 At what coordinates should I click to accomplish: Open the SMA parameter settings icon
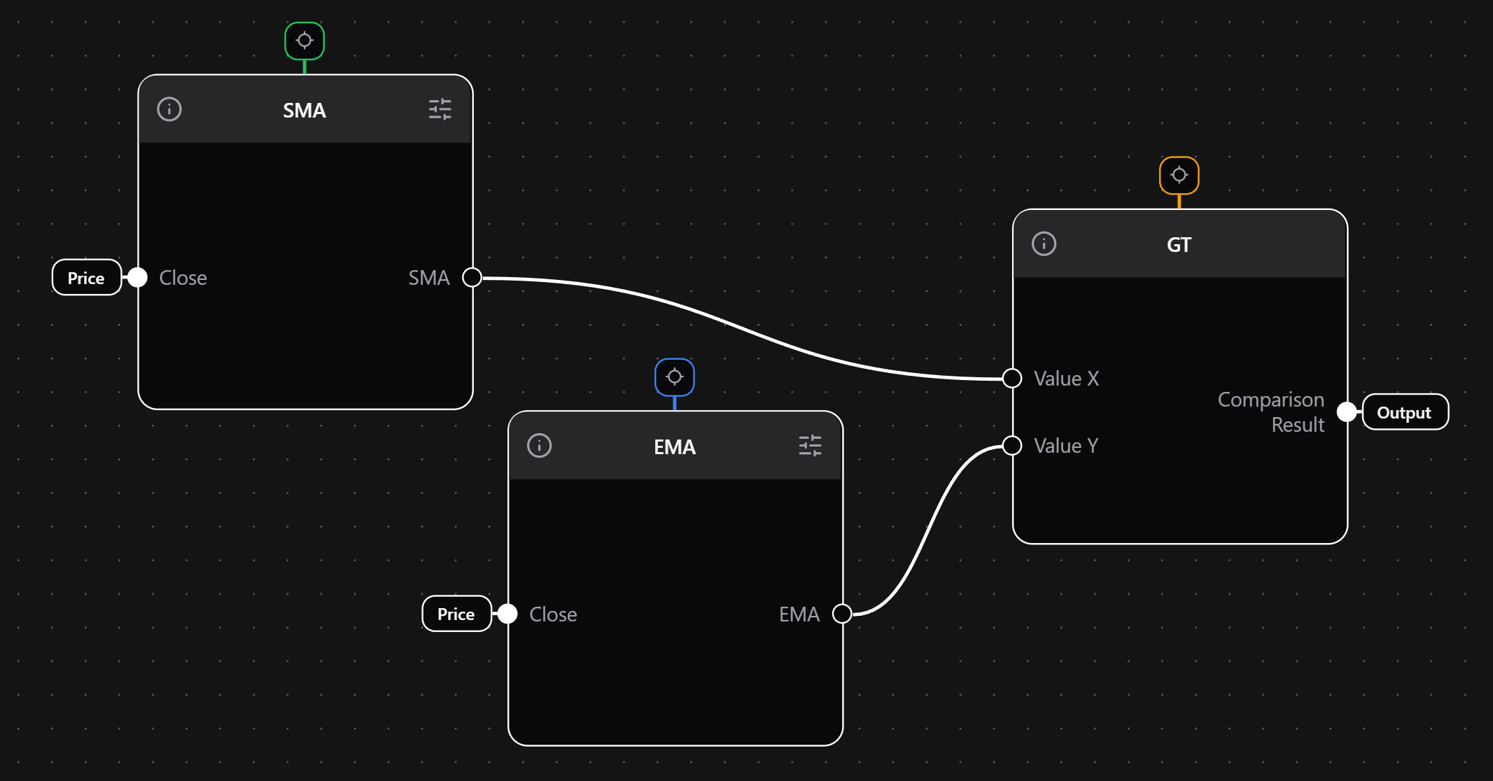[440, 109]
